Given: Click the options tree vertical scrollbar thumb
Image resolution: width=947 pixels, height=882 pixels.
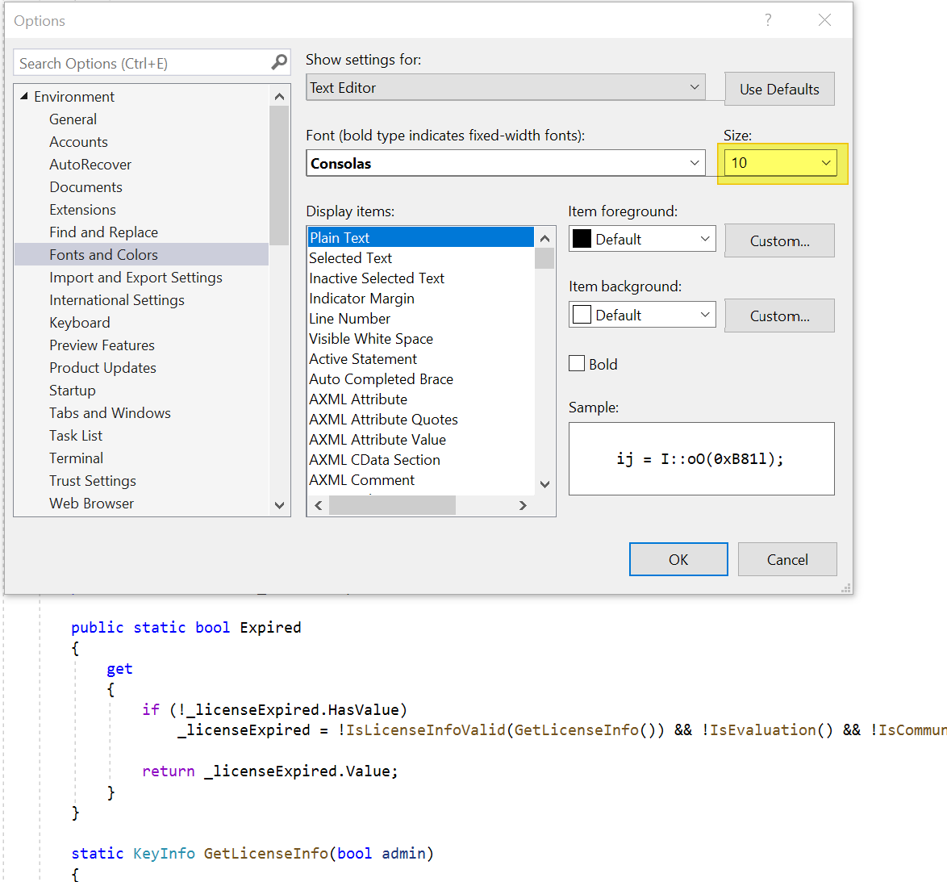Looking at the screenshot, I should tap(279, 175).
